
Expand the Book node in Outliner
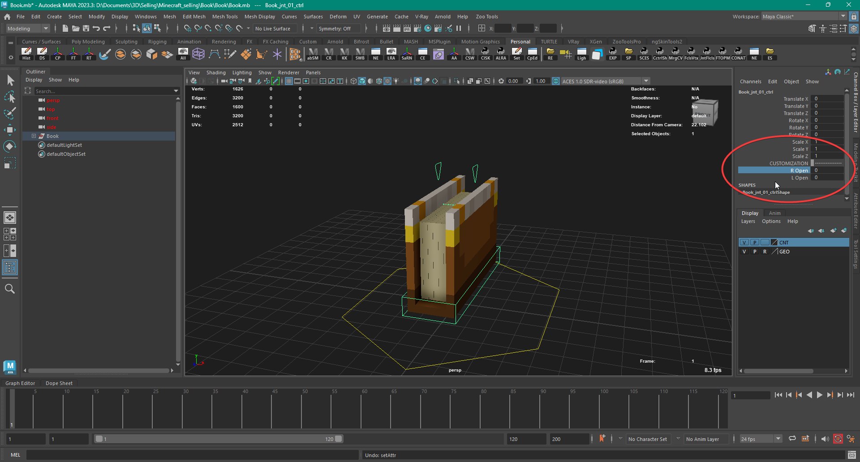coord(34,136)
